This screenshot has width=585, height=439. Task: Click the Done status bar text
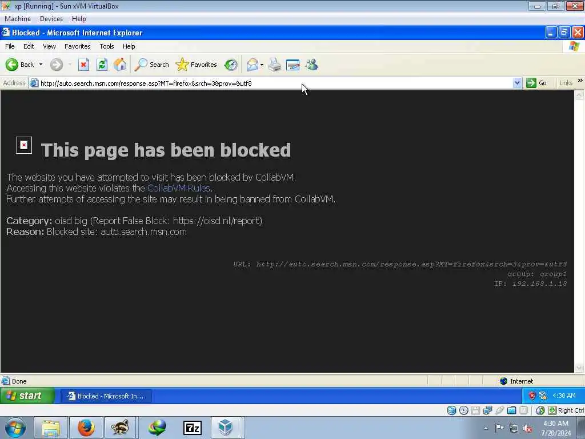(x=19, y=381)
